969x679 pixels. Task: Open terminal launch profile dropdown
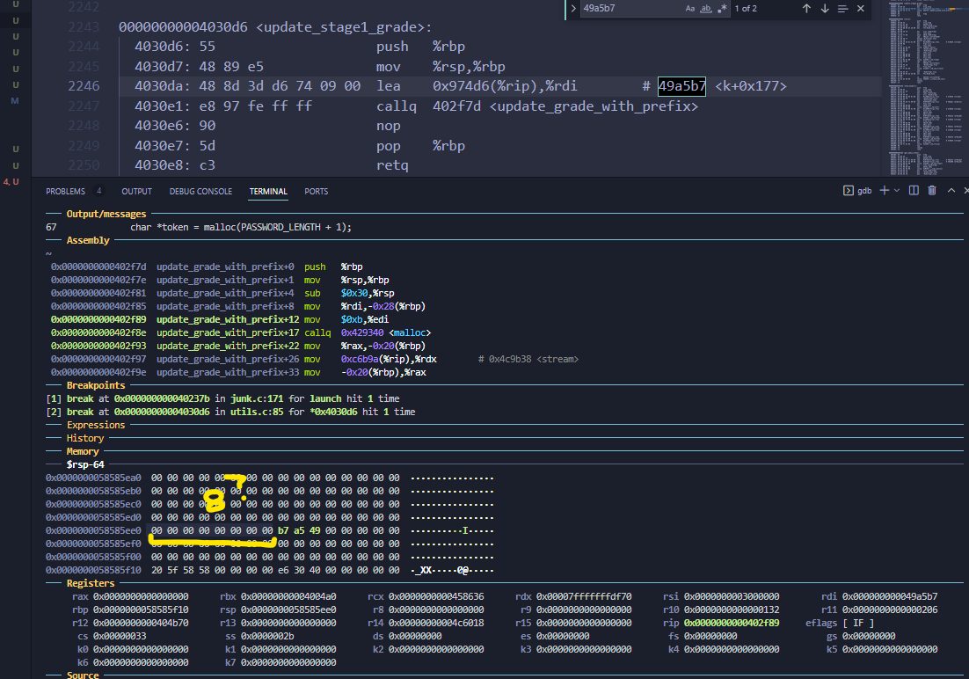(897, 191)
